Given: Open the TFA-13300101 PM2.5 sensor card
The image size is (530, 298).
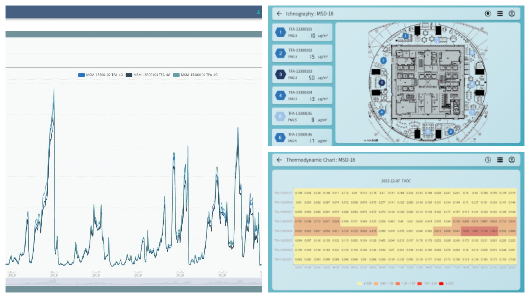Looking at the screenshot, I should [302, 32].
